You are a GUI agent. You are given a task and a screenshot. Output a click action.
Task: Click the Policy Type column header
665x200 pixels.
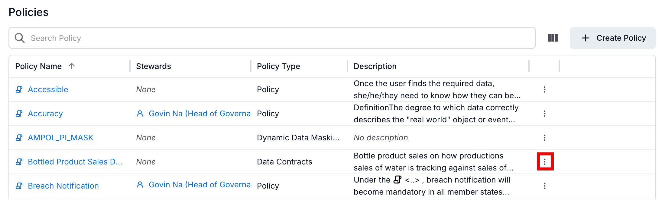[x=278, y=66]
